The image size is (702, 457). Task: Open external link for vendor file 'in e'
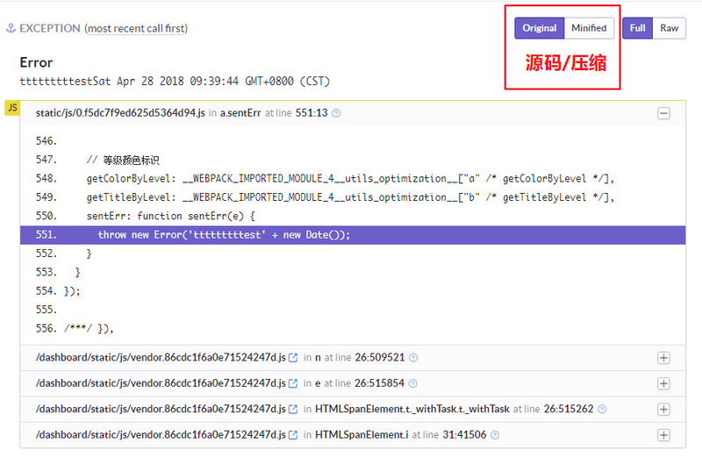point(293,383)
